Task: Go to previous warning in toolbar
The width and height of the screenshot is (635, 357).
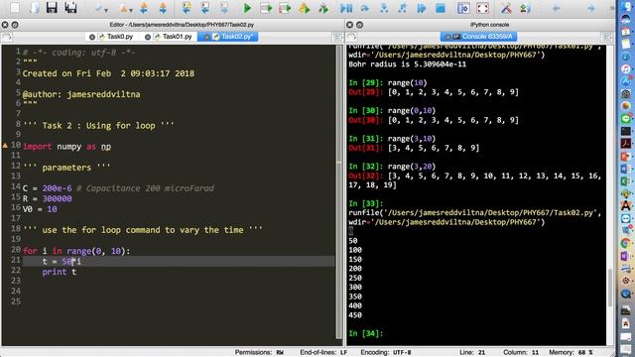Action: click(x=144, y=8)
